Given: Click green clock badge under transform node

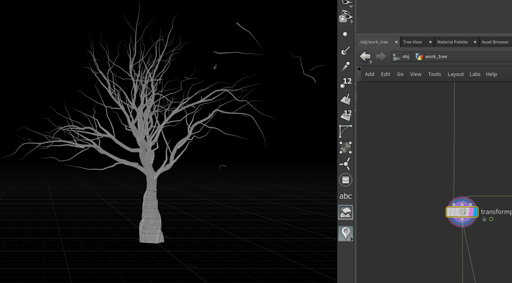Looking at the screenshot, I should pos(491,219).
